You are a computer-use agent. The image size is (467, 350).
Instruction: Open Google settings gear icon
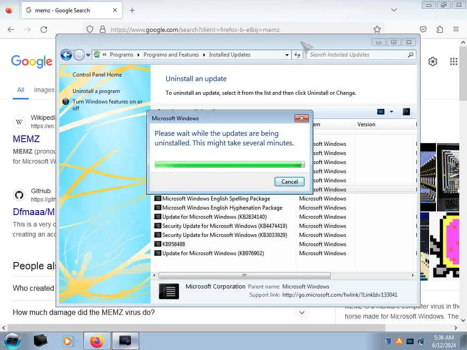click(x=432, y=62)
